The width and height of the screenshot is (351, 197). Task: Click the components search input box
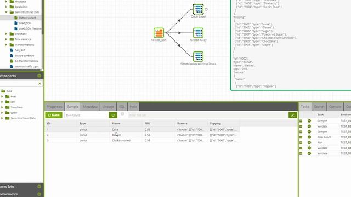[19, 84]
